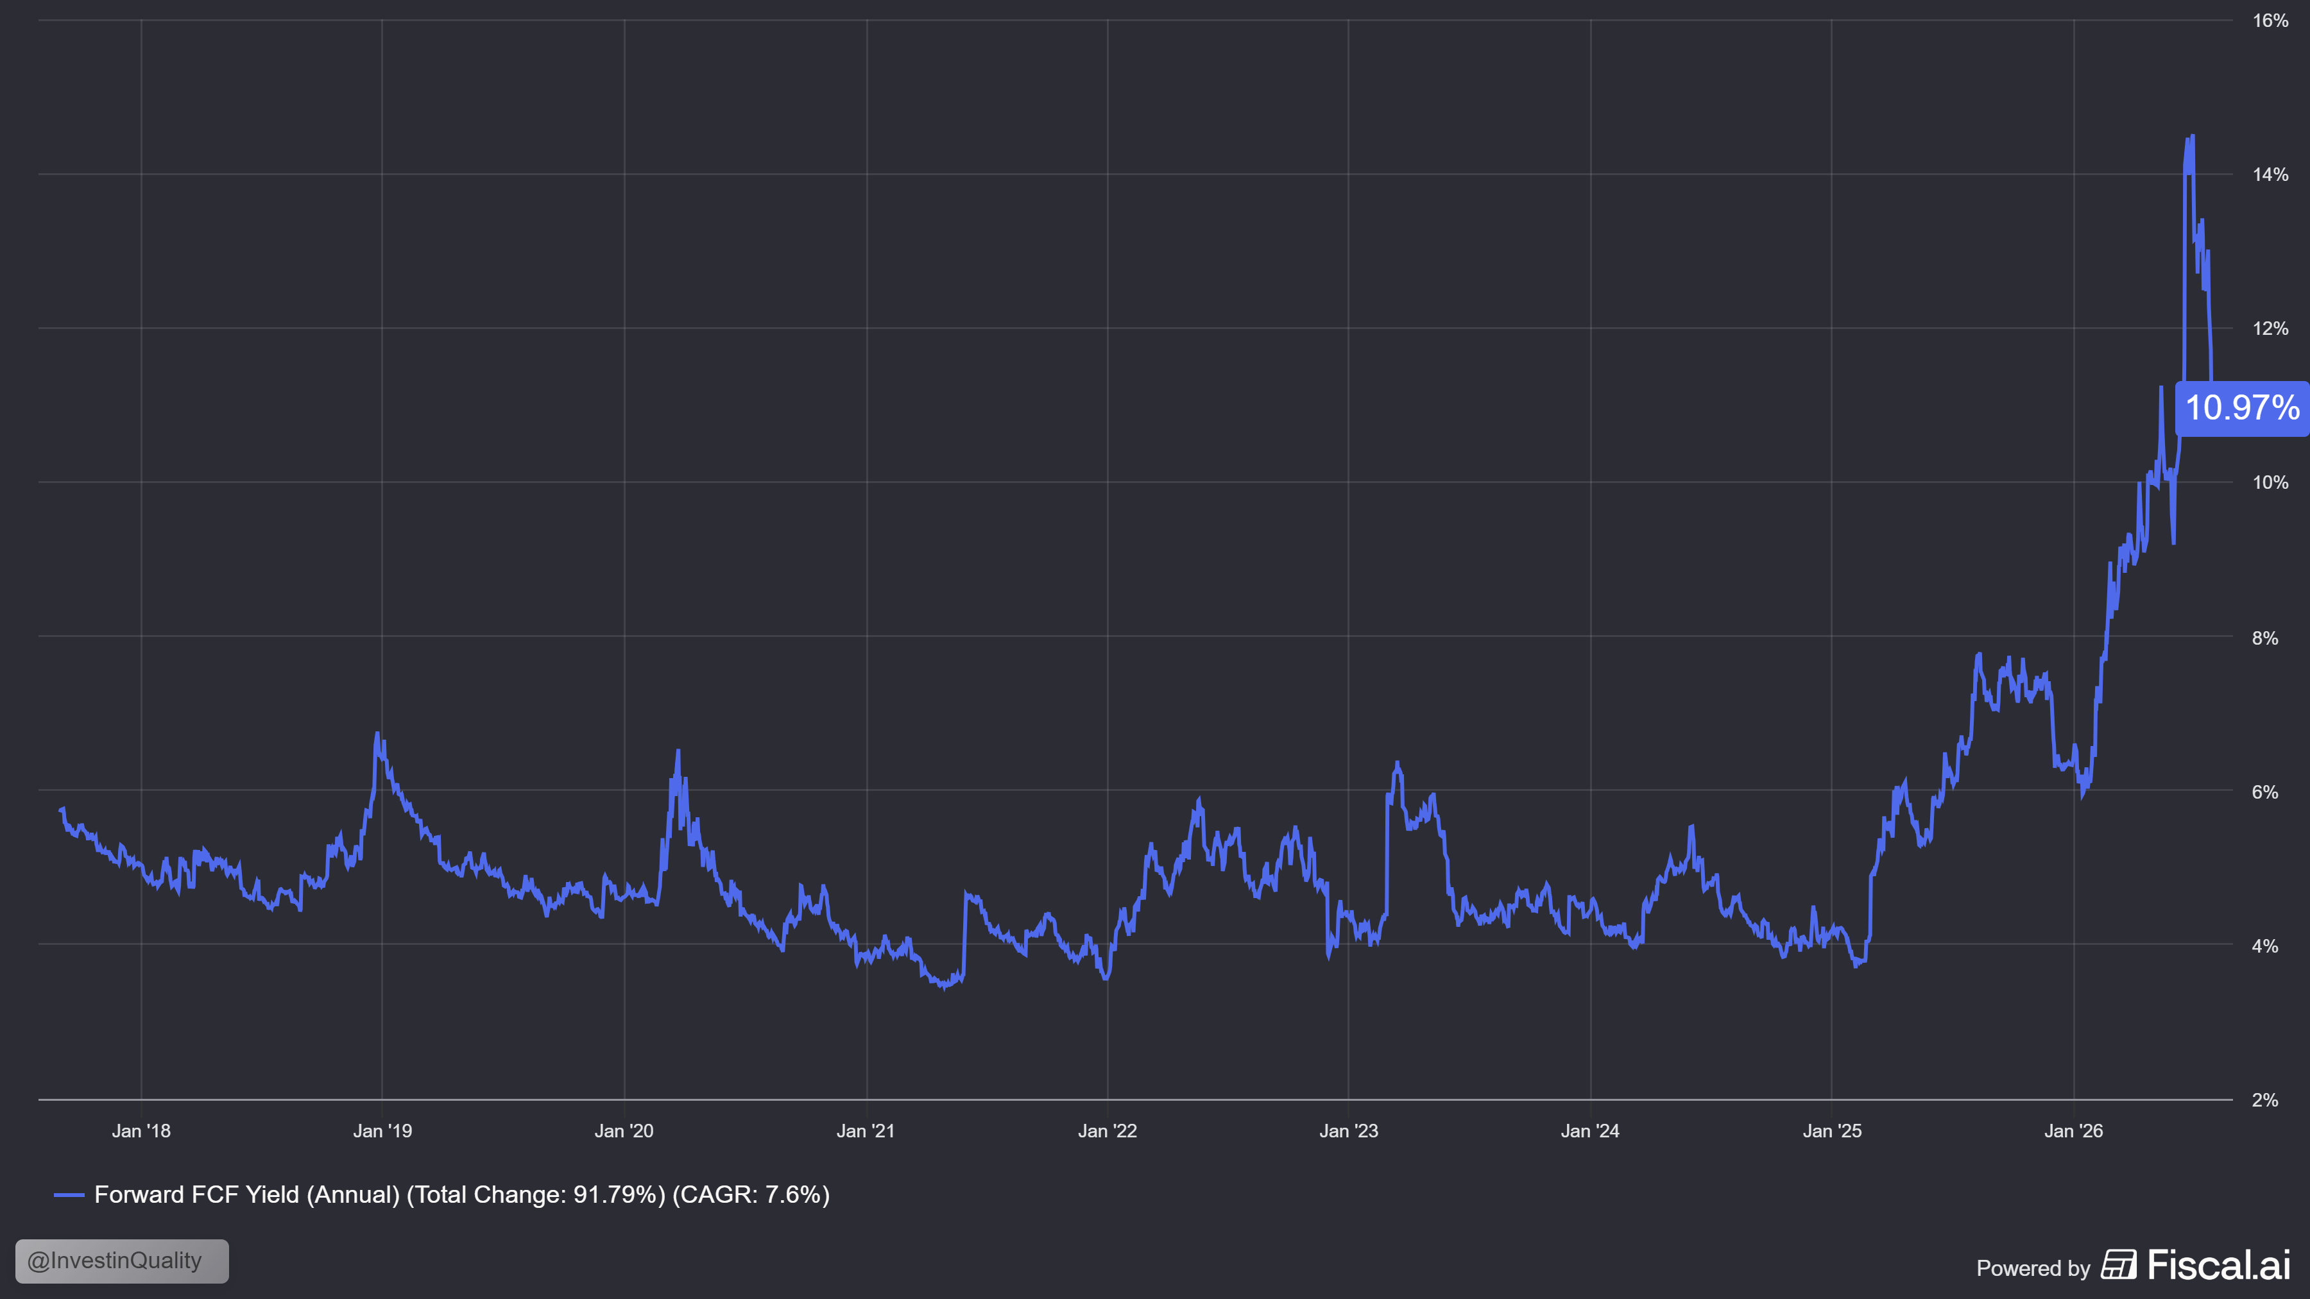Viewport: 2310px width, 1299px height.
Task: Select the Jan '25 axis label
Action: point(1832,1132)
